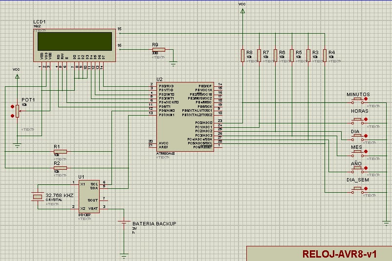Select the DIA push-button switch symbol
This screenshot has height=261, width=392.
357,138
